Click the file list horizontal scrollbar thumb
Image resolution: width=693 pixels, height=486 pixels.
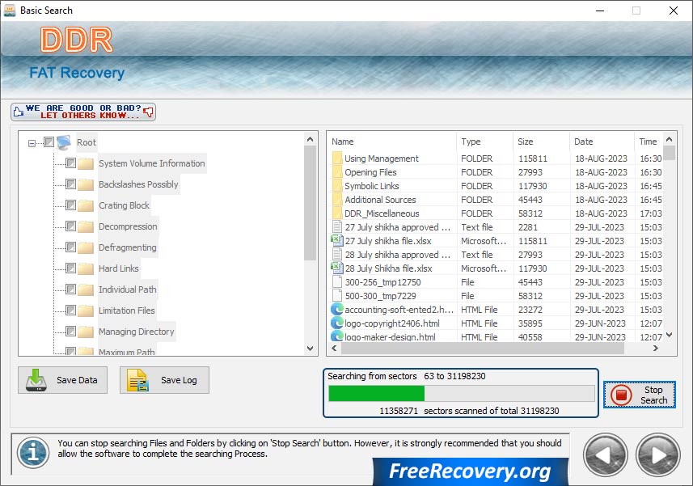pos(482,349)
